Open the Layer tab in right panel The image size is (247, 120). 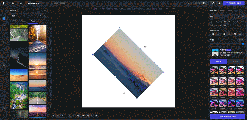222,10
